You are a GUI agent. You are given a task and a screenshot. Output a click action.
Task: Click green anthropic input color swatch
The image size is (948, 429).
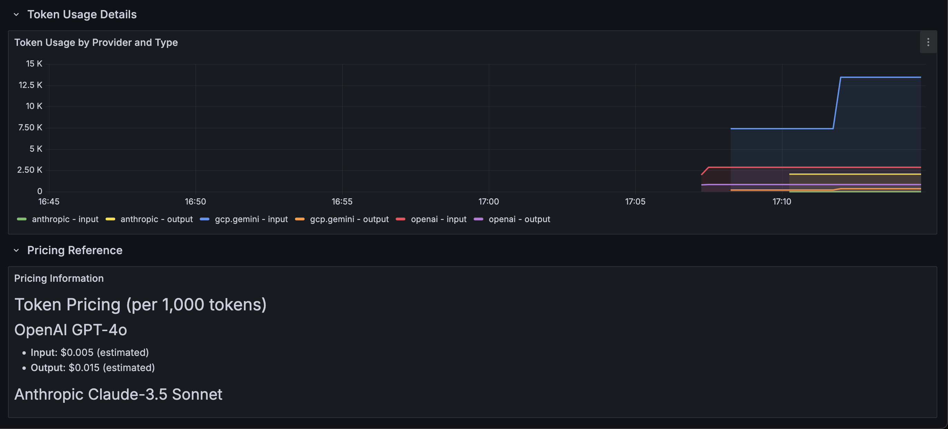(x=22, y=219)
